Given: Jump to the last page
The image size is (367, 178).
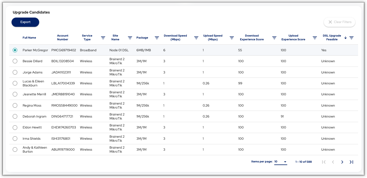Looking at the screenshot, I should [351, 162].
